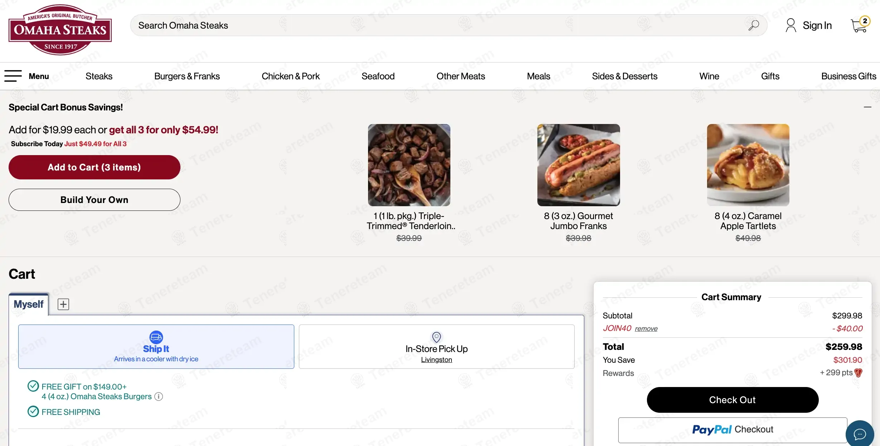This screenshot has height=446, width=880.
Task: Click the Livingston store link
Action: 436,360
